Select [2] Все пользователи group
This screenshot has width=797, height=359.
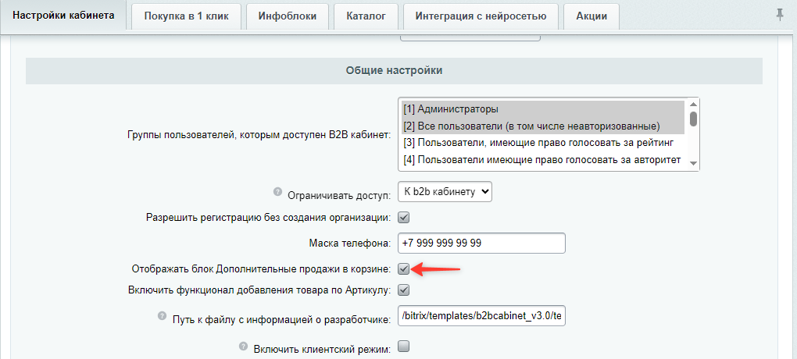543,126
